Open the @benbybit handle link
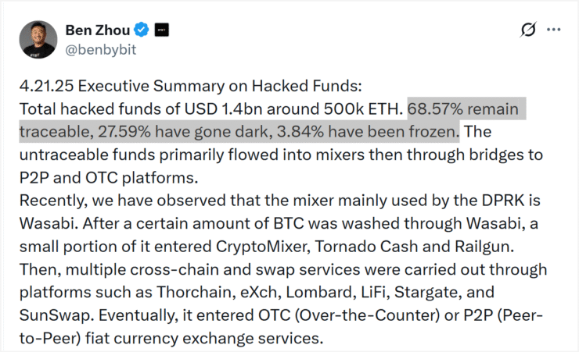Screen dimensions: 579x352 [x=101, y=50]
